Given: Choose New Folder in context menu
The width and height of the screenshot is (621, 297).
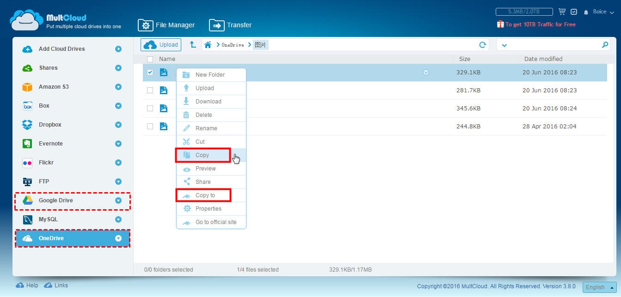Looking at the screenshot, I should 211,75.
